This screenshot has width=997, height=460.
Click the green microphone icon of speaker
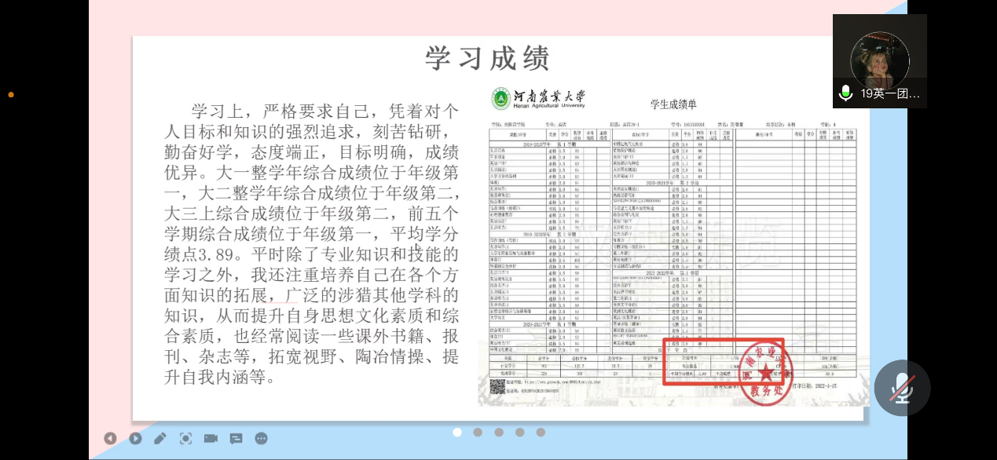[845, 93]
